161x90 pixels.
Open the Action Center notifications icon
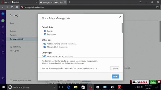pyautogui.click(x=156, y=87)
